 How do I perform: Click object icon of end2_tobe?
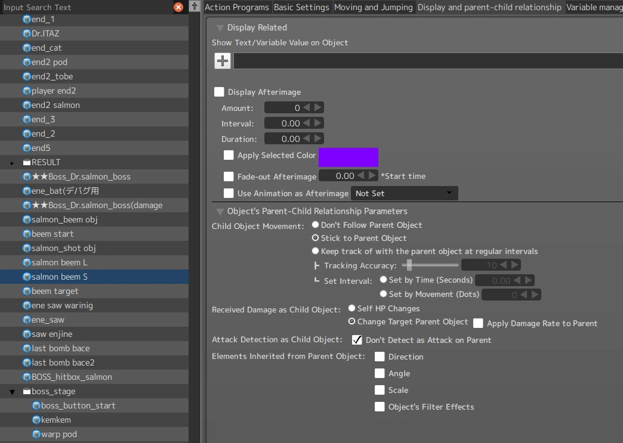(x=27, y=76)
